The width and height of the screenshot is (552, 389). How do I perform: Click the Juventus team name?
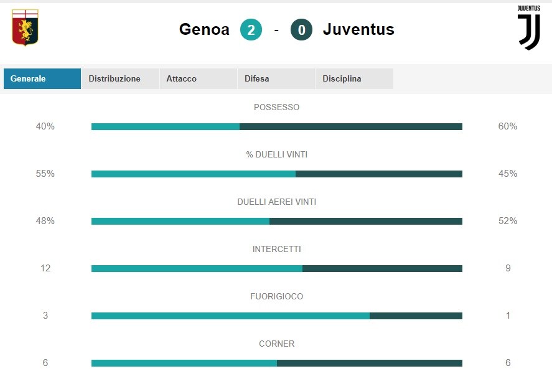(358, 29)
